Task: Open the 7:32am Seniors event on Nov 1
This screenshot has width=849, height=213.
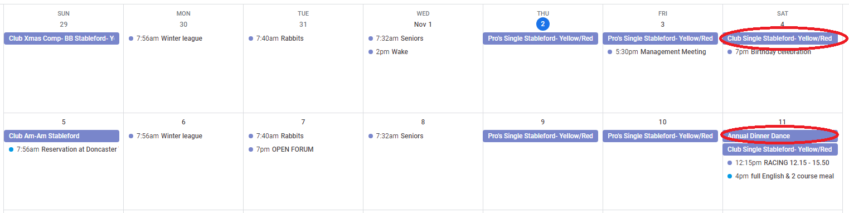Action: 396,38
